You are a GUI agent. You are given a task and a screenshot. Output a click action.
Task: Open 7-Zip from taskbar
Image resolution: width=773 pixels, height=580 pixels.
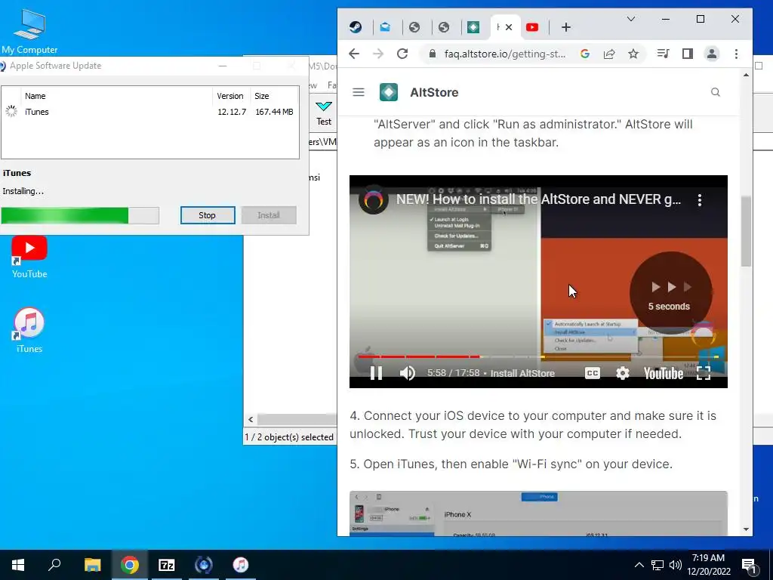pos(167,565)
